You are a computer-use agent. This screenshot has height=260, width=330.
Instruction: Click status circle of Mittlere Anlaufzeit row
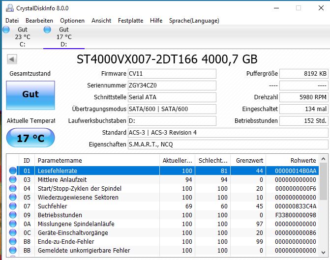(13, 179)
